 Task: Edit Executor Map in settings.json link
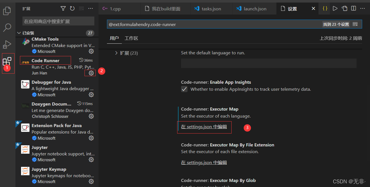pyautogui.click(x=204, y=127)
